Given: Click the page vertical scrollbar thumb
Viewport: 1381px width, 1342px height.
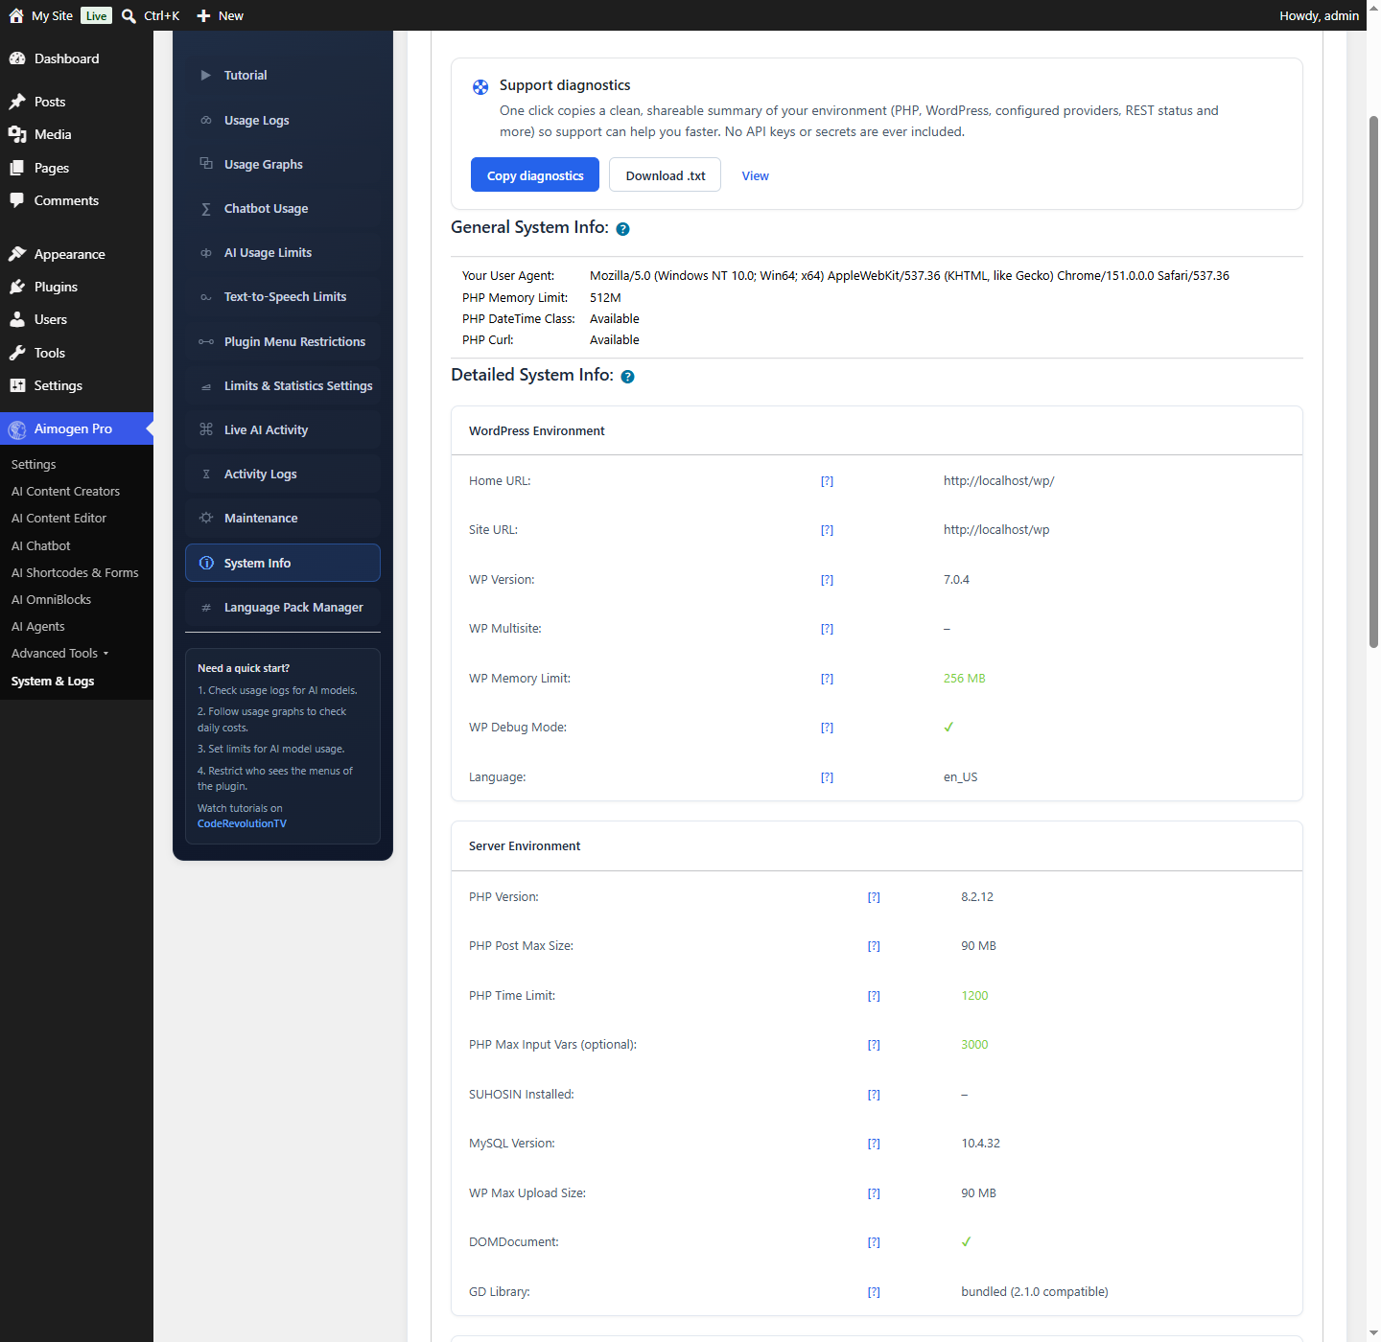Looking at the screenshot, I should coord(1373,382).
